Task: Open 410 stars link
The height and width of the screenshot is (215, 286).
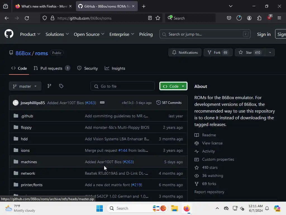Action: pos(210,167)
